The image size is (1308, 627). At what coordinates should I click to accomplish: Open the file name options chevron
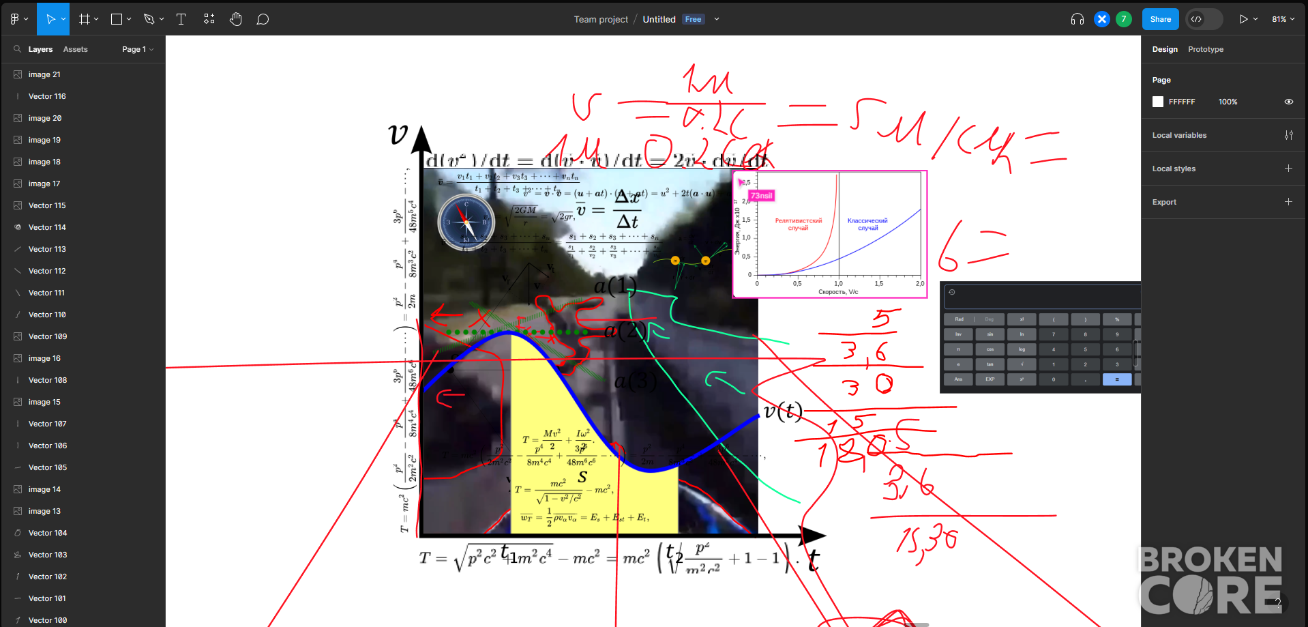coord(717,19)
